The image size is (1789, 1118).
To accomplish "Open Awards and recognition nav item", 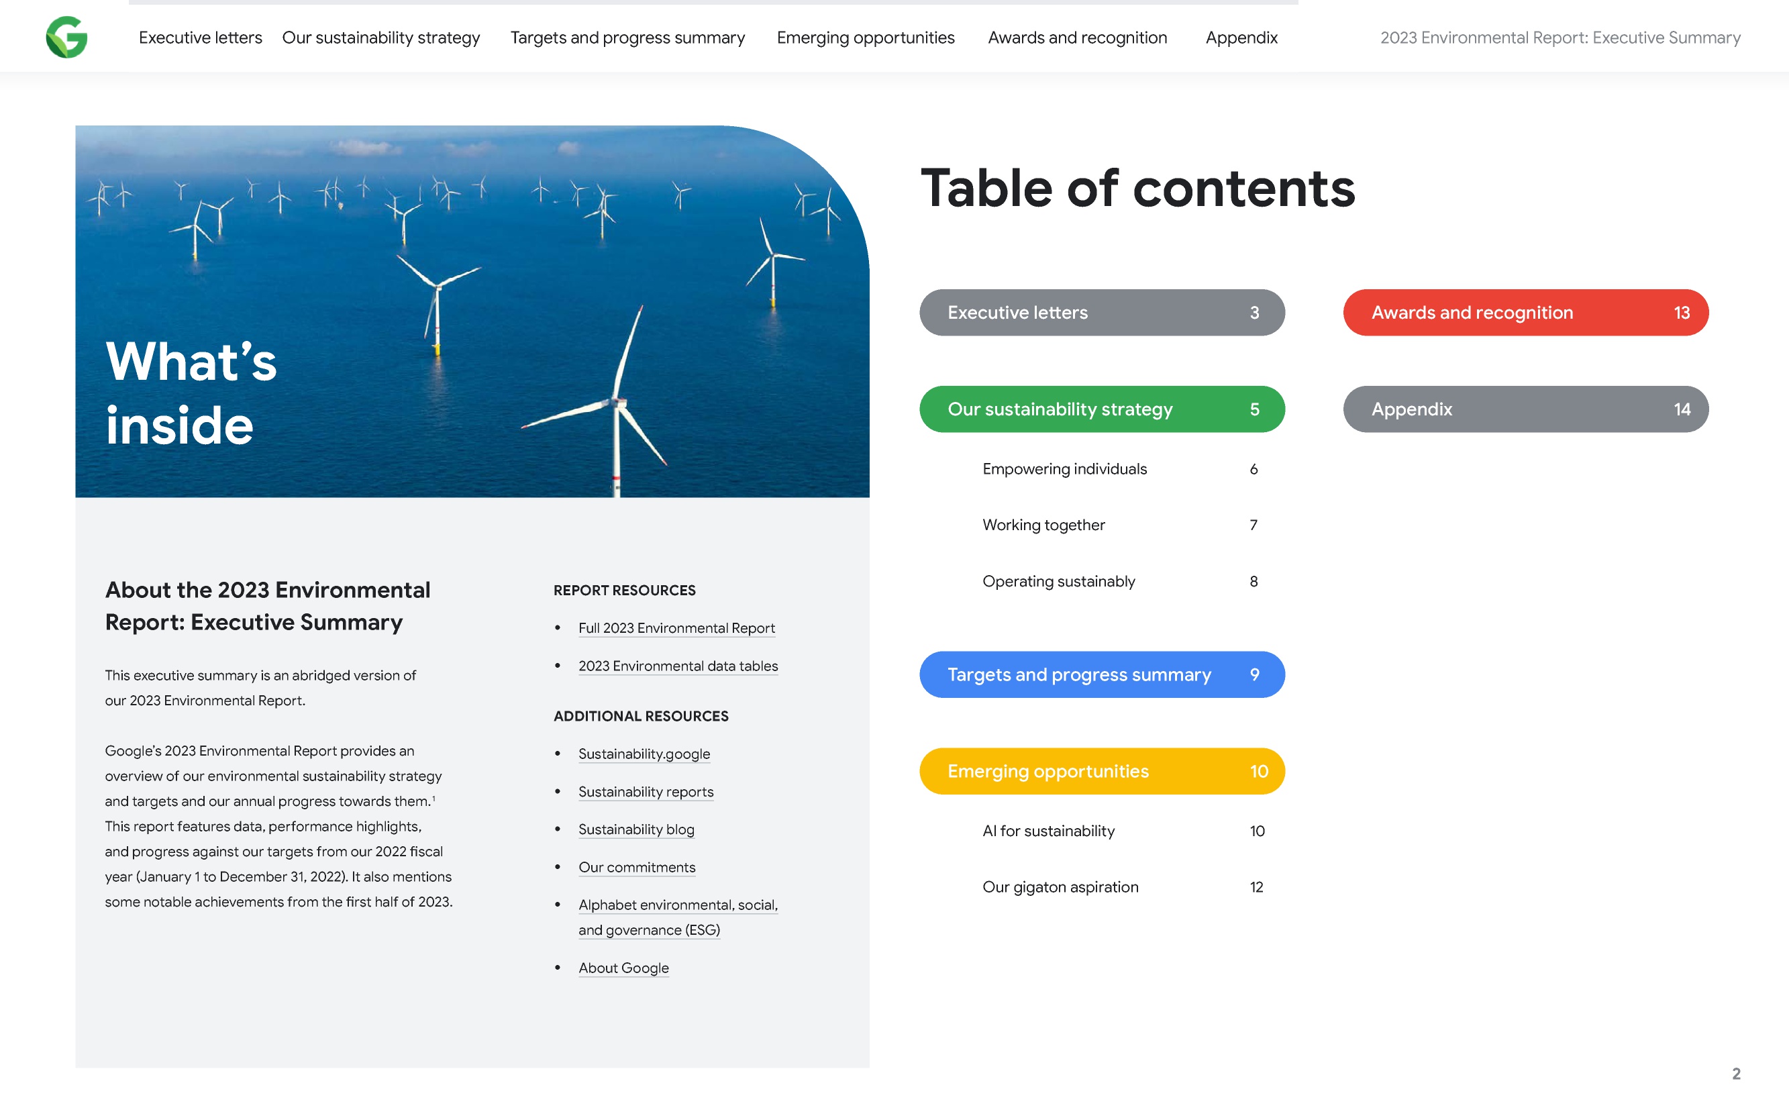I will pyautogui.click(x=1077, y=38).
